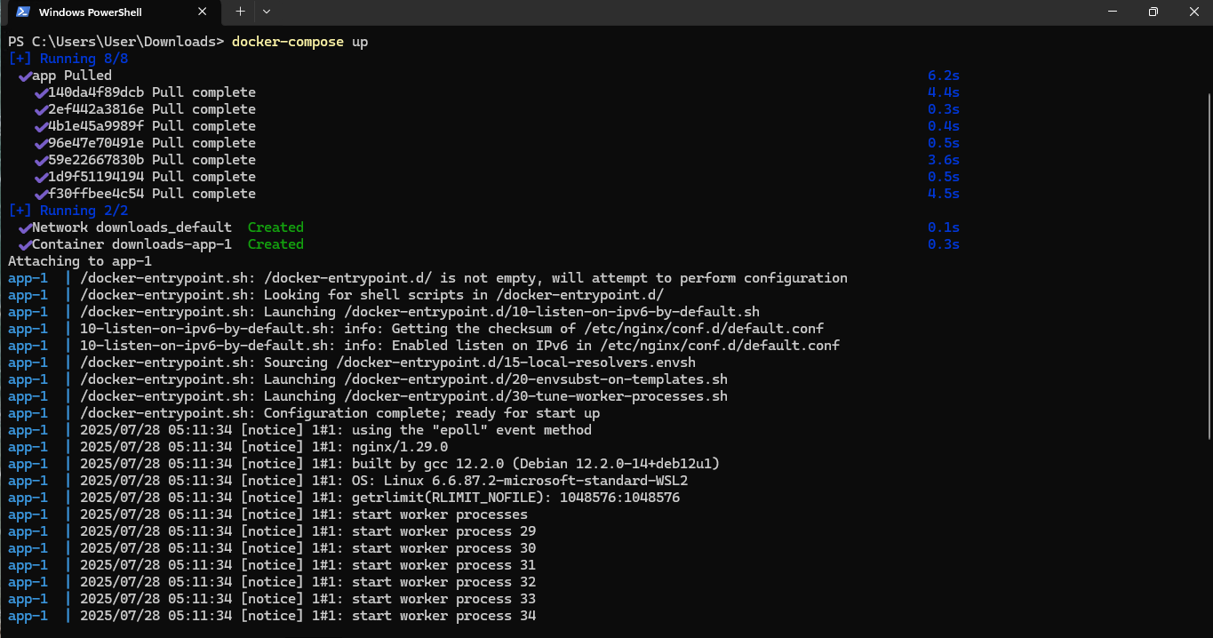Click the checkmark beside app Pulled
The width and height of the screenshot is (1213, 638).
[25, 76]
